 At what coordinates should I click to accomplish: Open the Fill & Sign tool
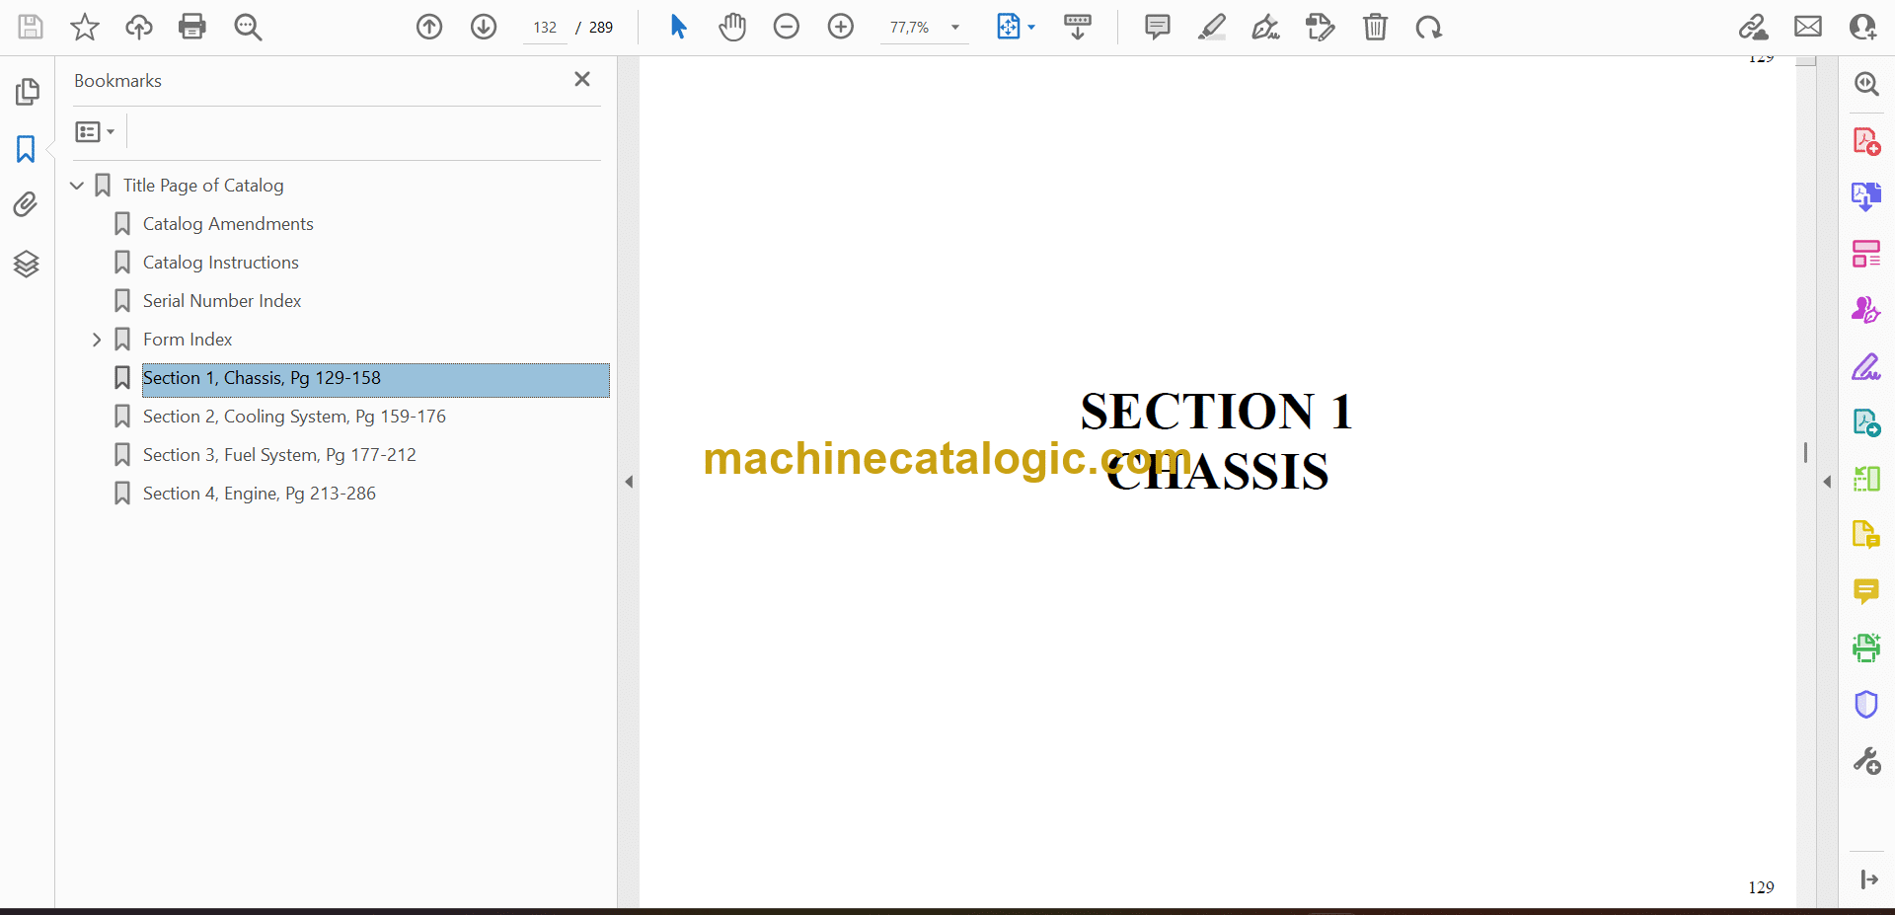pyautogui.click(x=1866, y=367)
